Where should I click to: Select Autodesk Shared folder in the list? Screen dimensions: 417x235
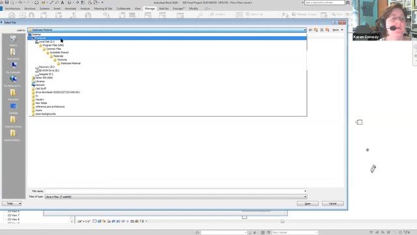(x=57, y=52)
